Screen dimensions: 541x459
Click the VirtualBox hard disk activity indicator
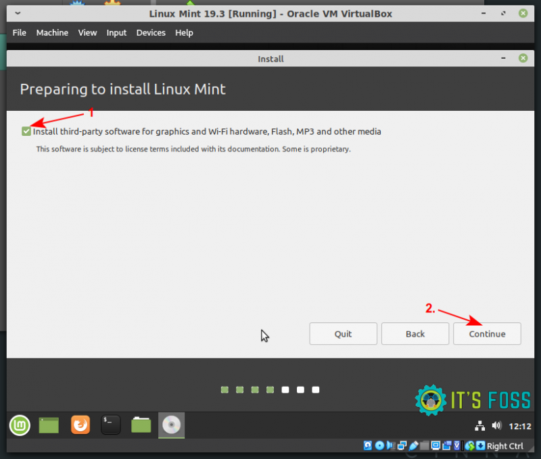tap(368, 445)
